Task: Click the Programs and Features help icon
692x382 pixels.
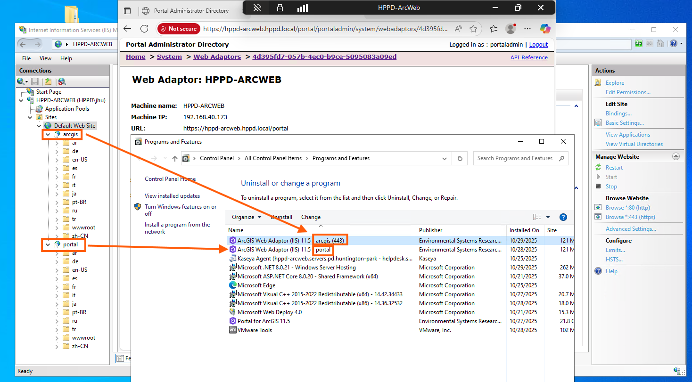Action: (x=563, y=217)
